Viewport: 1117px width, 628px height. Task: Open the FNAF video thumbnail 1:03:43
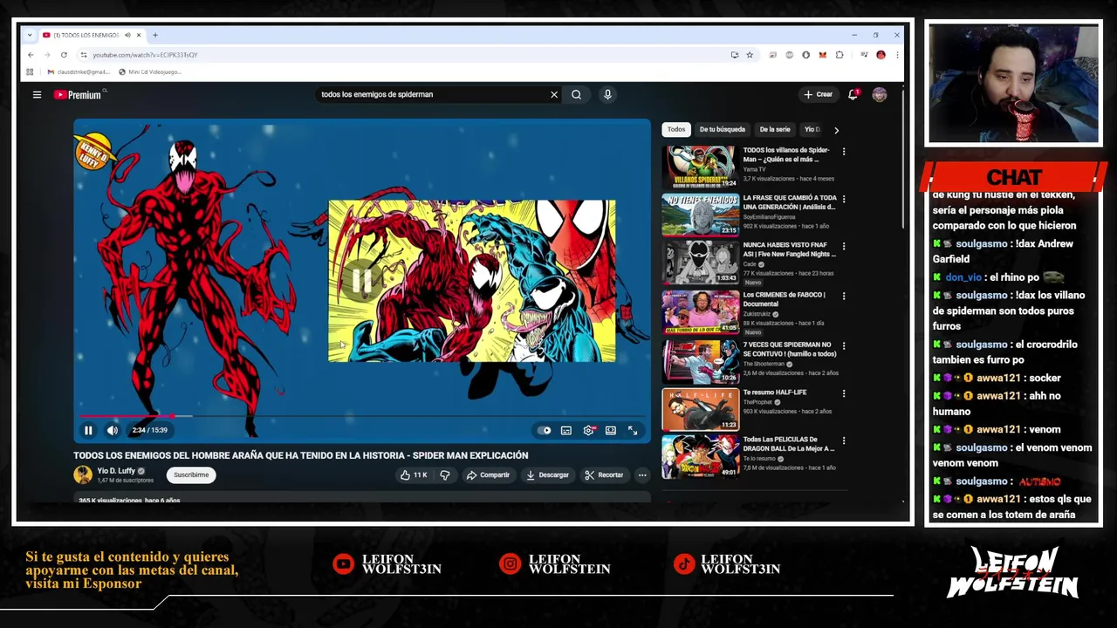(x=700, y=263)
